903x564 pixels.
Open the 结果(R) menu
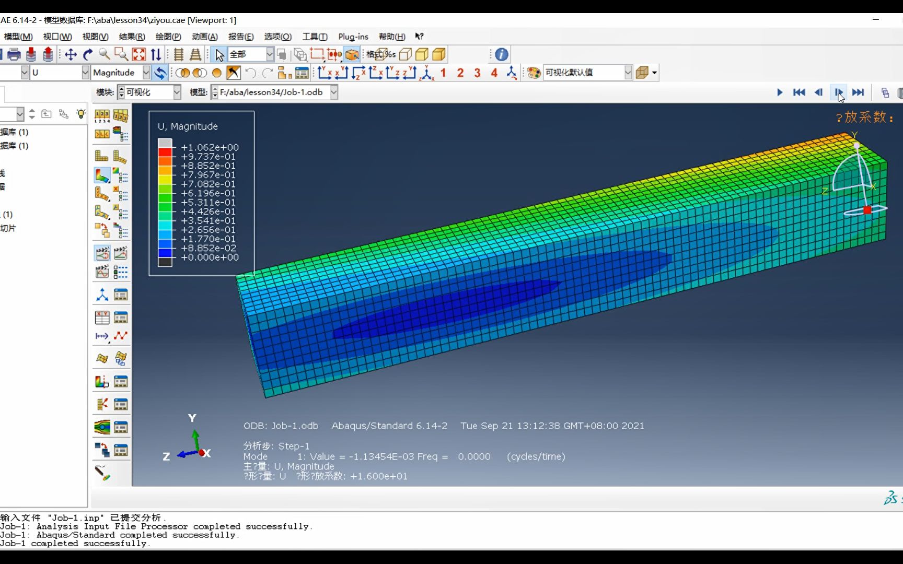click(132, 37)
